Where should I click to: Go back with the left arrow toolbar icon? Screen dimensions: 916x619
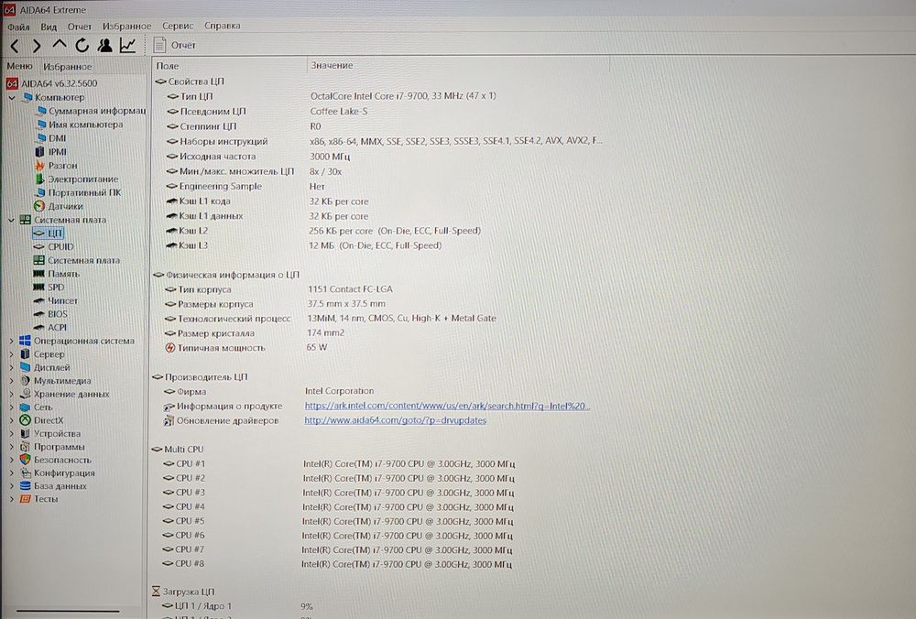[16, 46]
